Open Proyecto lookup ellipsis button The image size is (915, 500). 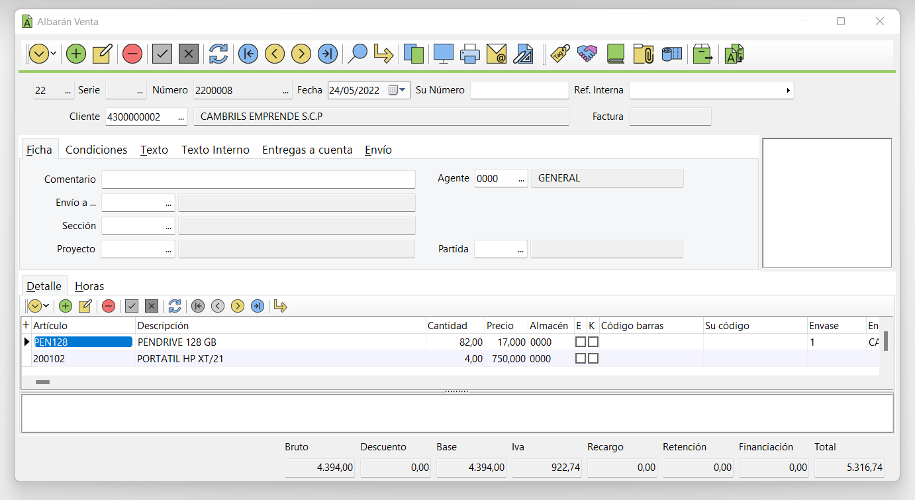[169, 250]
